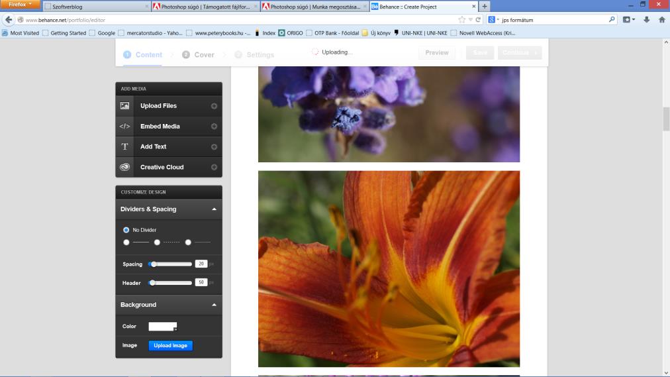Open Most Visited bookmarks
The width and height of the screenshot is (670, 377).
coord(21,33)
